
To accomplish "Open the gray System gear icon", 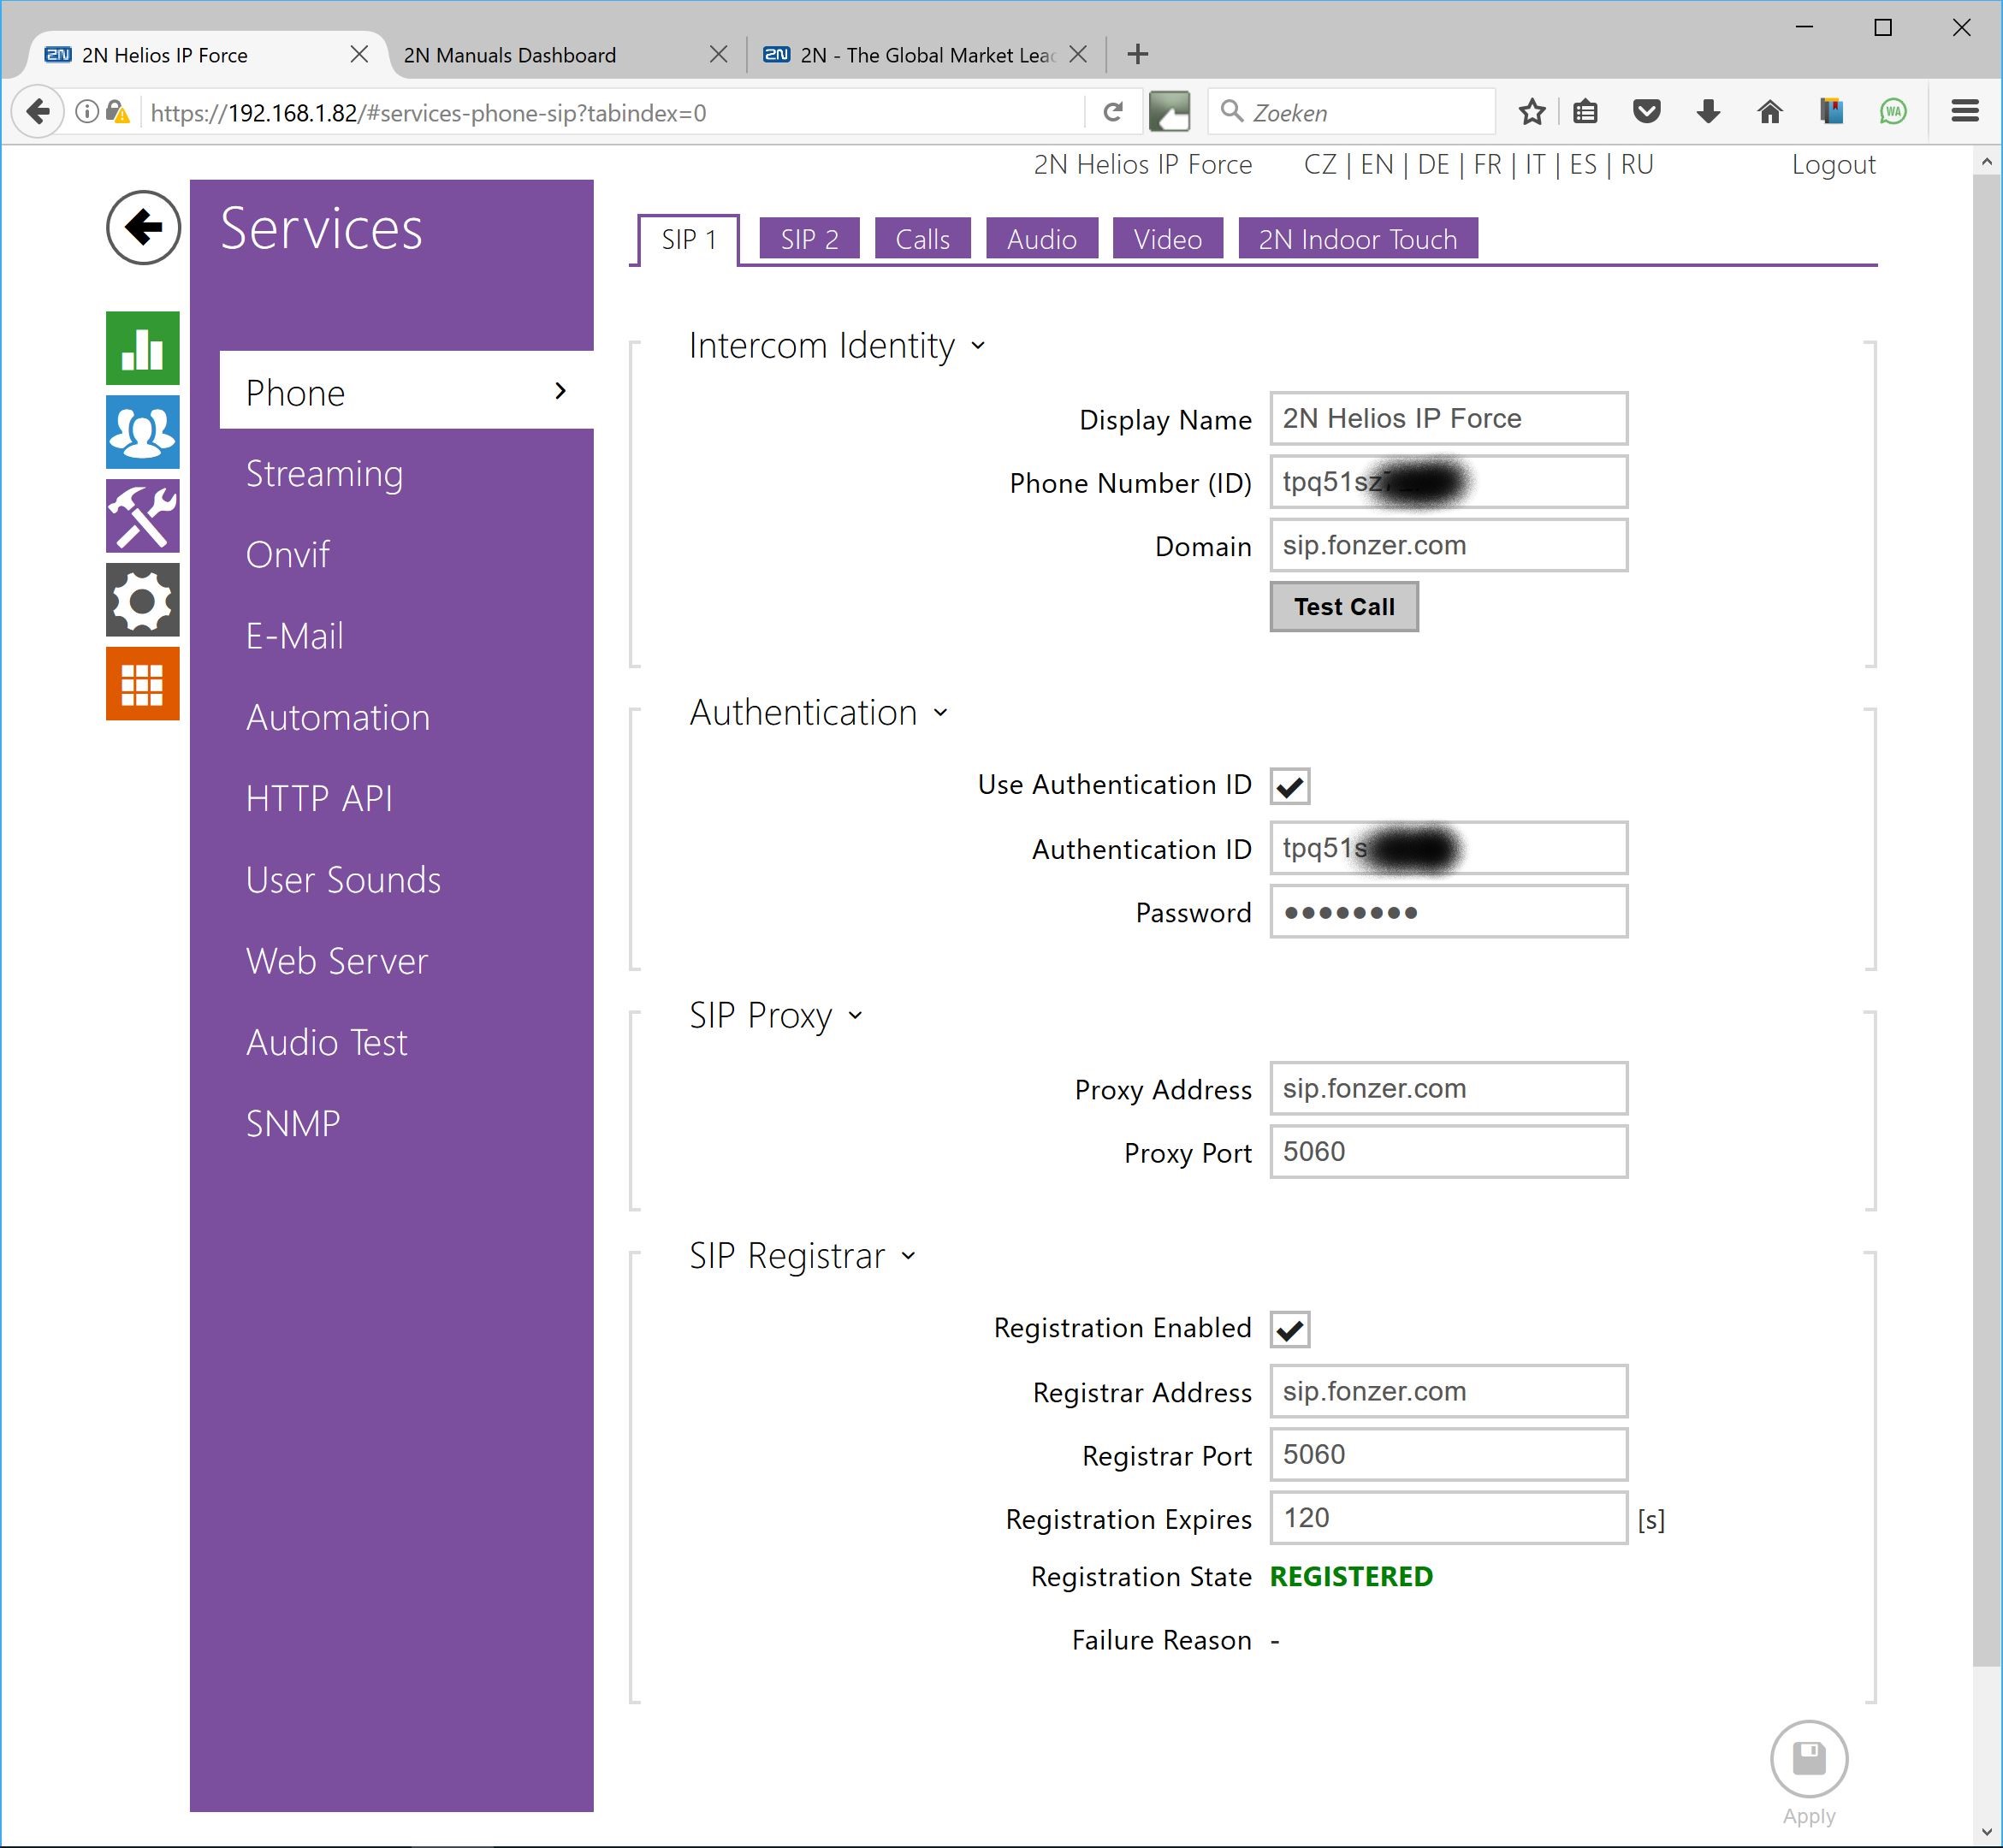I will 143,600.
